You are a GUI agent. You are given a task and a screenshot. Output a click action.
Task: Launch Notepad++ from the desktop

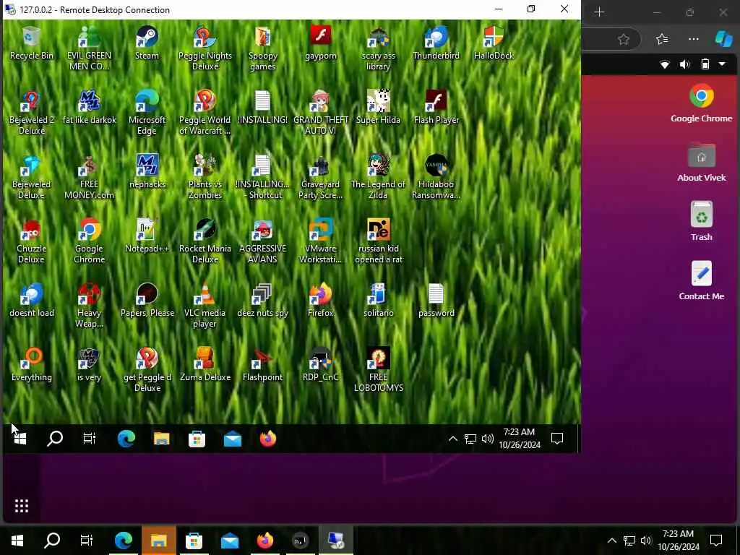147,236
